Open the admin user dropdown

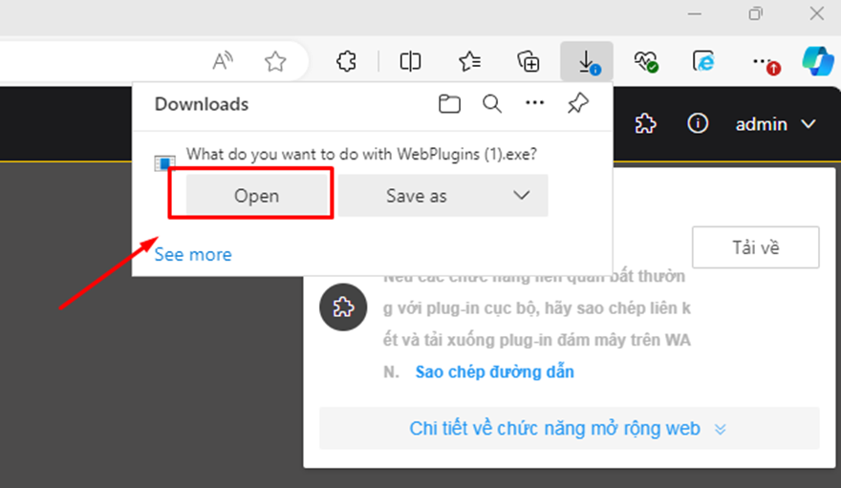776,124
